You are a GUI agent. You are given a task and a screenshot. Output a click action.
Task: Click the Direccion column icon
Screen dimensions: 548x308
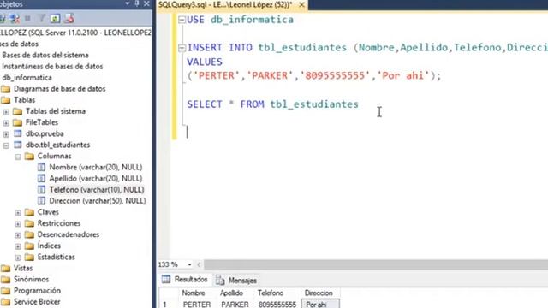[41, 201]
